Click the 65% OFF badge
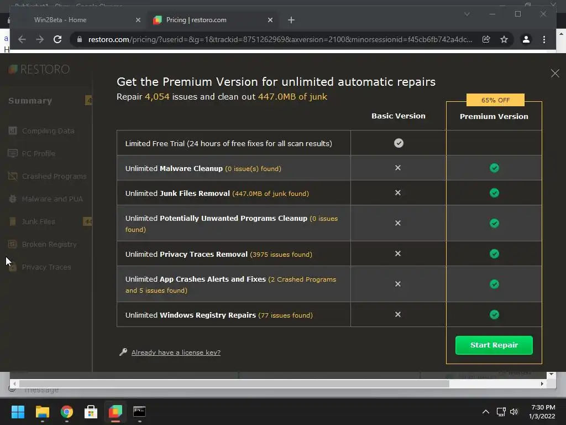The height and width of the screenshot is (425, 566). point(495,100)
